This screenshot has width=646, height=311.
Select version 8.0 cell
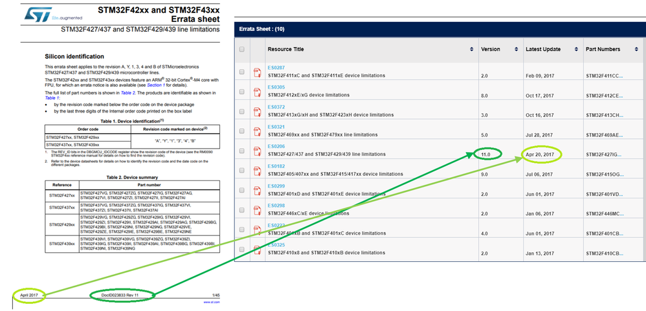(x=484, y=96)
